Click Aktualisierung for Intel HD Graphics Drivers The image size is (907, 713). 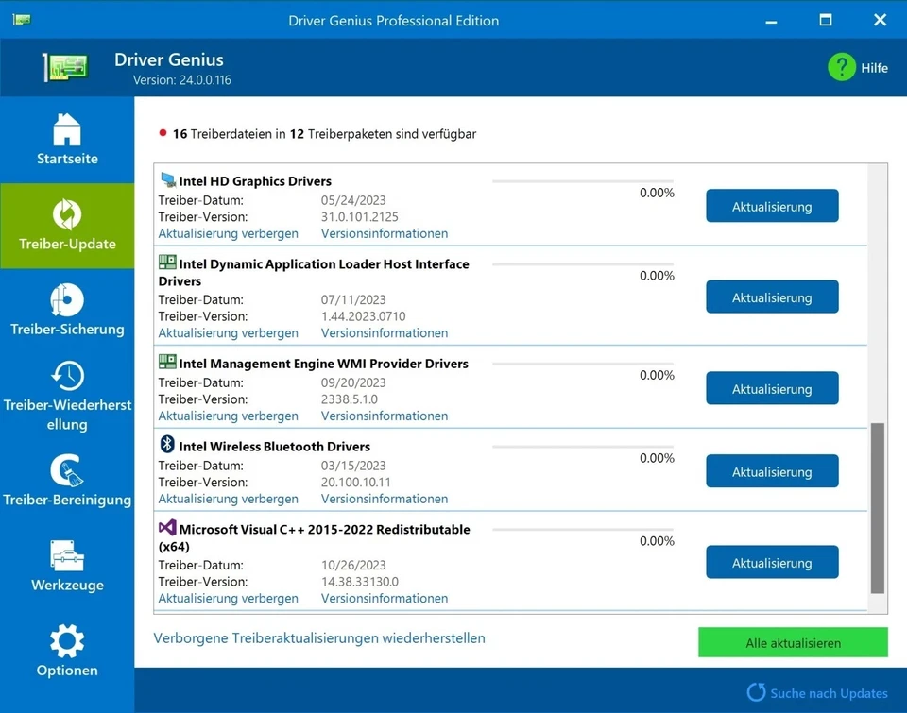point(772,206)
